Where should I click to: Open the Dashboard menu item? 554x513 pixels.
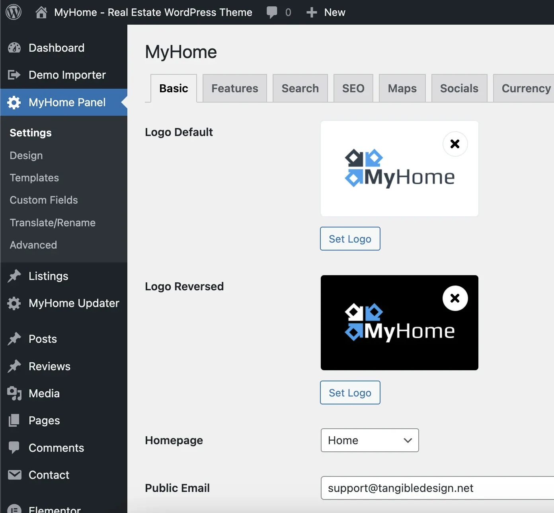pyautogui.click(x=64, y=48)
